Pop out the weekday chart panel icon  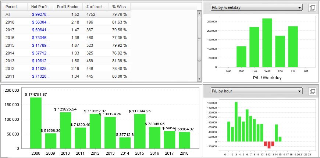pos(312,8)
